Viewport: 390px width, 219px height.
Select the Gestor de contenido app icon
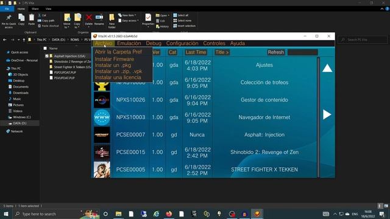coord(102,100)
